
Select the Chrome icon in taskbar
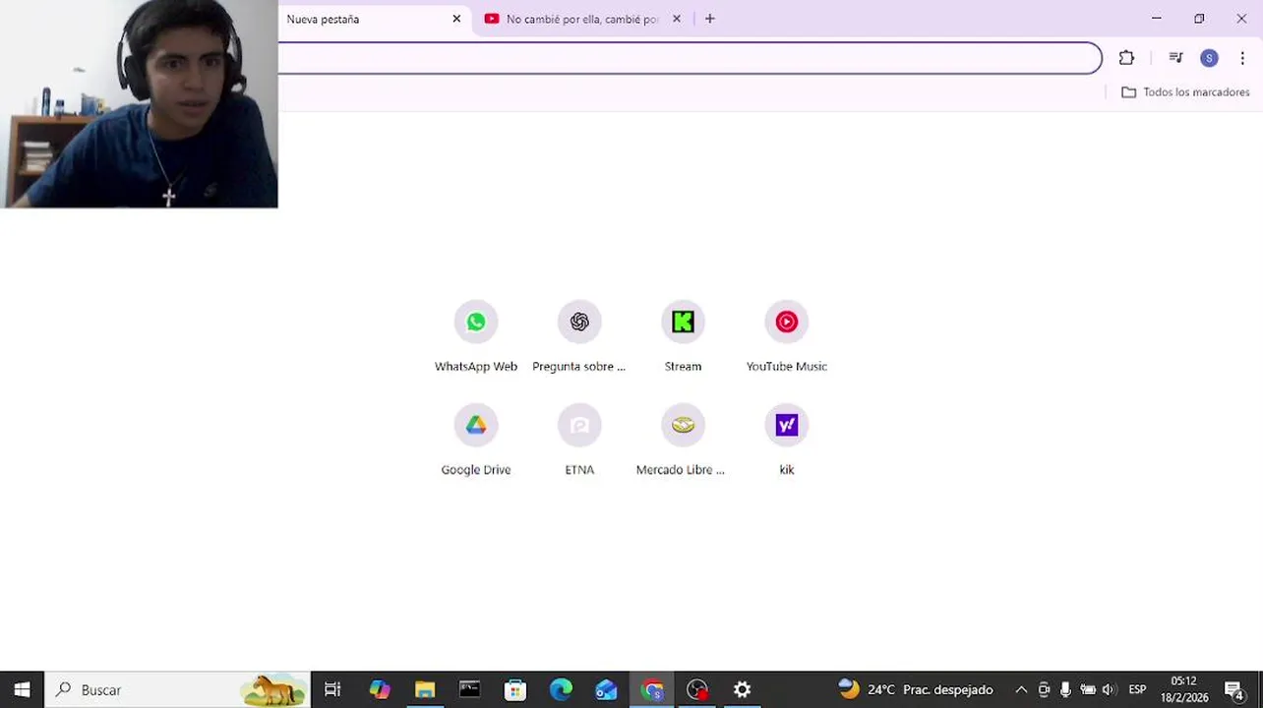click(x=652, y=689)
